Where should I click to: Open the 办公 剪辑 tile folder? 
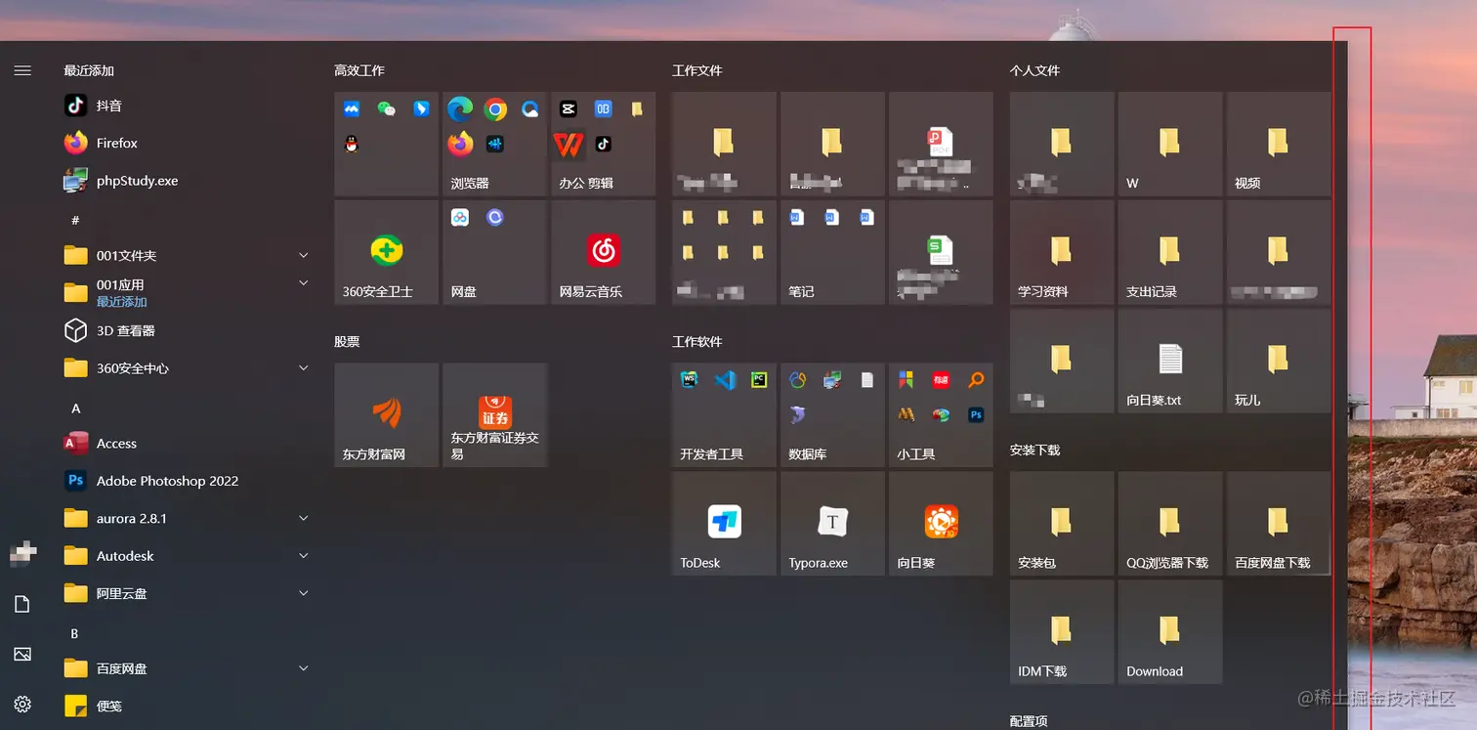[604, 145]
